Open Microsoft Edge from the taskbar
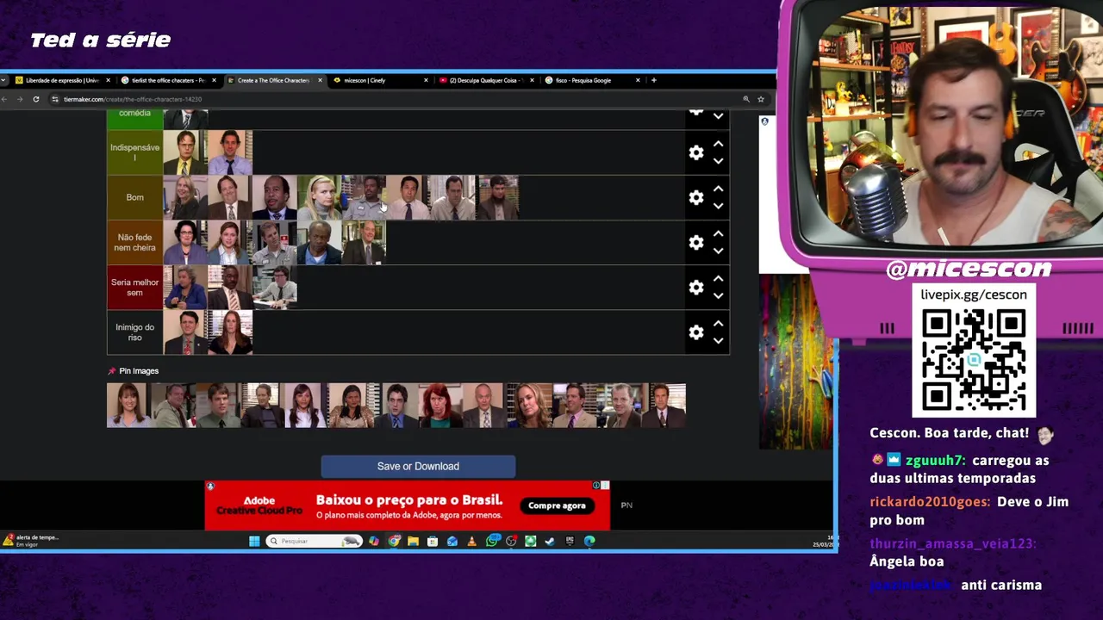The width and height of the screenshot is (1103, 620). 589,541
